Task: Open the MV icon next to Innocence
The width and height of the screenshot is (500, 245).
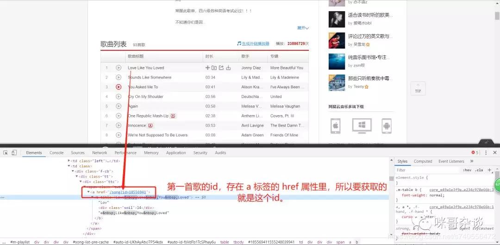Action: (150, 126)
